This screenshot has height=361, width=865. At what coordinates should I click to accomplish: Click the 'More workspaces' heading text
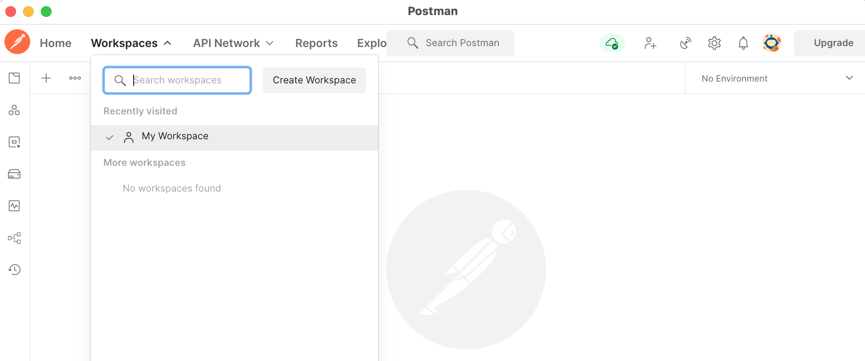[x=144, y=163]
